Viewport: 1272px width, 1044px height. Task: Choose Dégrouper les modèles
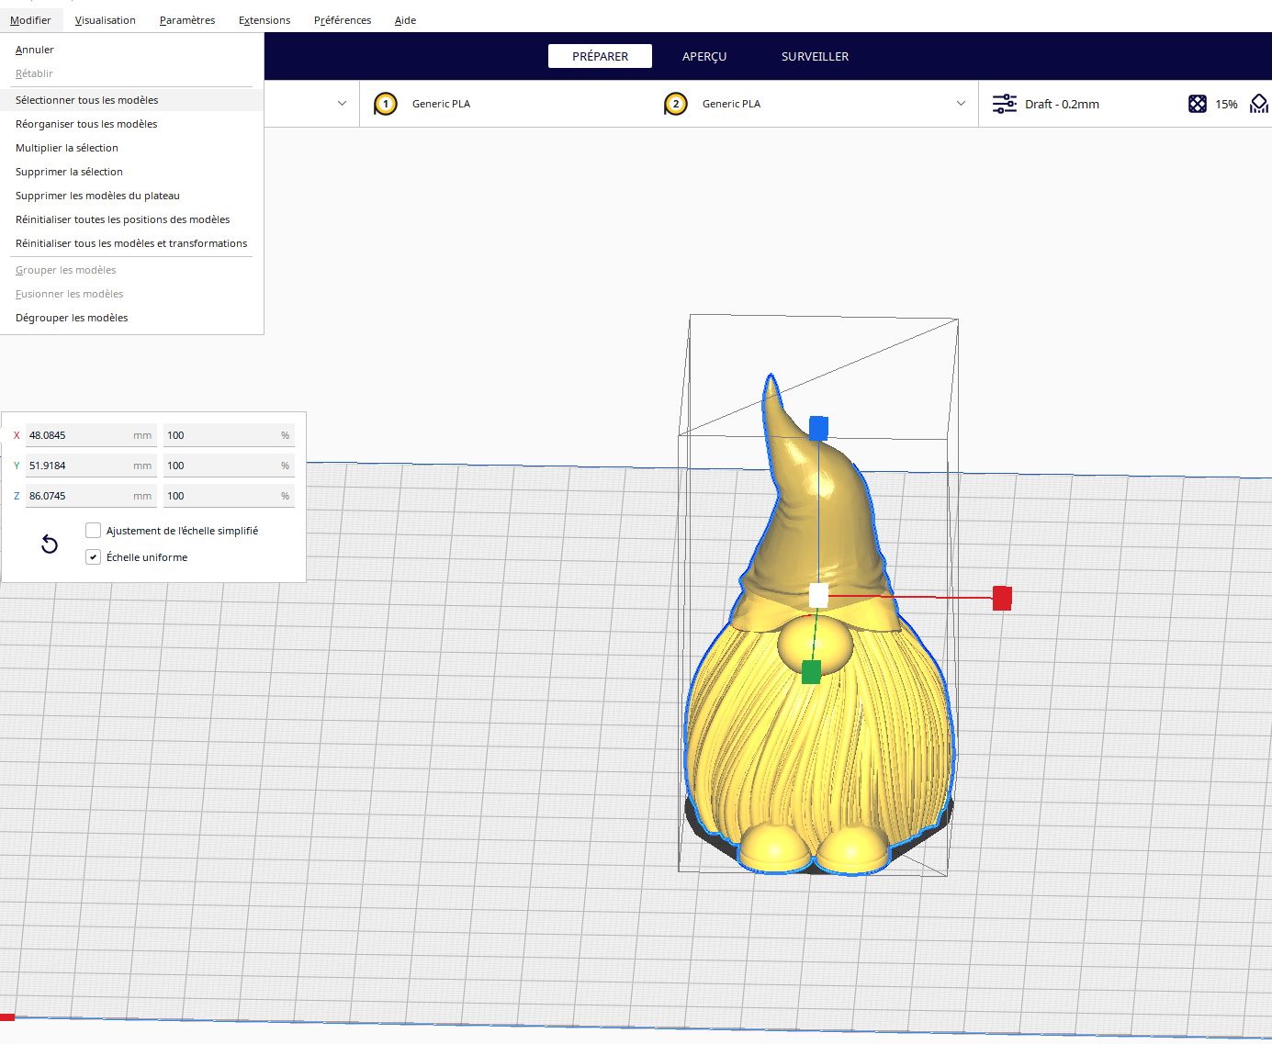pyautogui.click(x=132, y=318)
